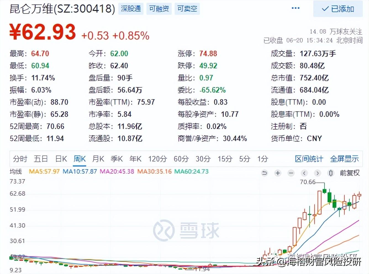Click the current price ¥62.93
Screen dimensions: 369x274
pos(43,32)
